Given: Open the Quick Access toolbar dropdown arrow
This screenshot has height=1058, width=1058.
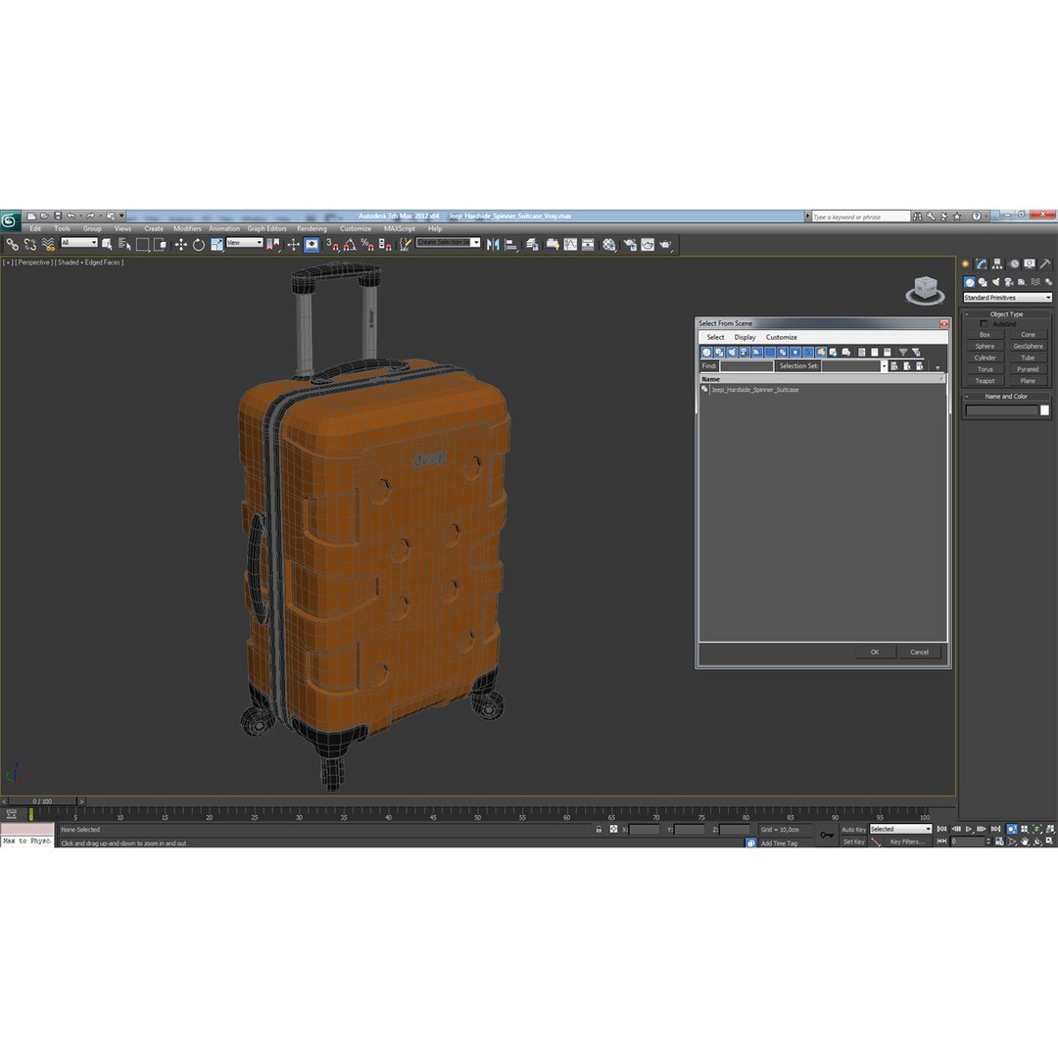Looking at the screenshot, I should 121,216.
